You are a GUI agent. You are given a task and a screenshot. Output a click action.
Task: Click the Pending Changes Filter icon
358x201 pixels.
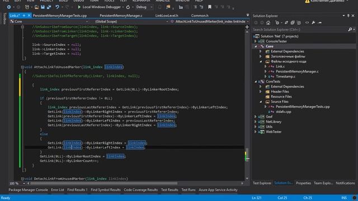pyautogui.click(x=277, y=22)
